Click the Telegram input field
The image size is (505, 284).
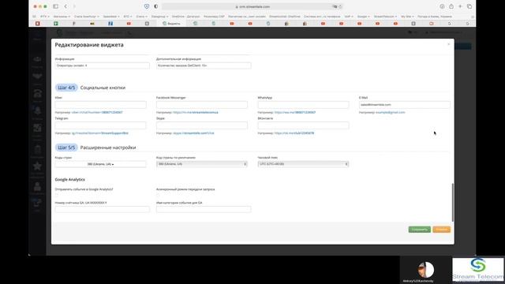[x=100, y=125]
